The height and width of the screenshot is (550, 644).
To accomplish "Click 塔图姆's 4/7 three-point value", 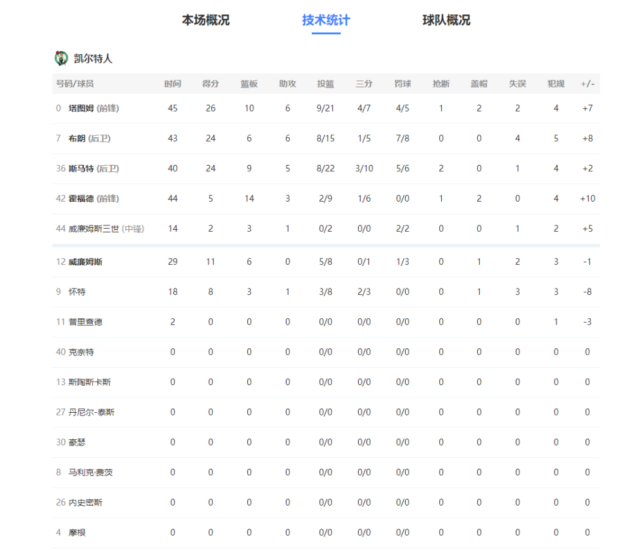I will 364,108.
